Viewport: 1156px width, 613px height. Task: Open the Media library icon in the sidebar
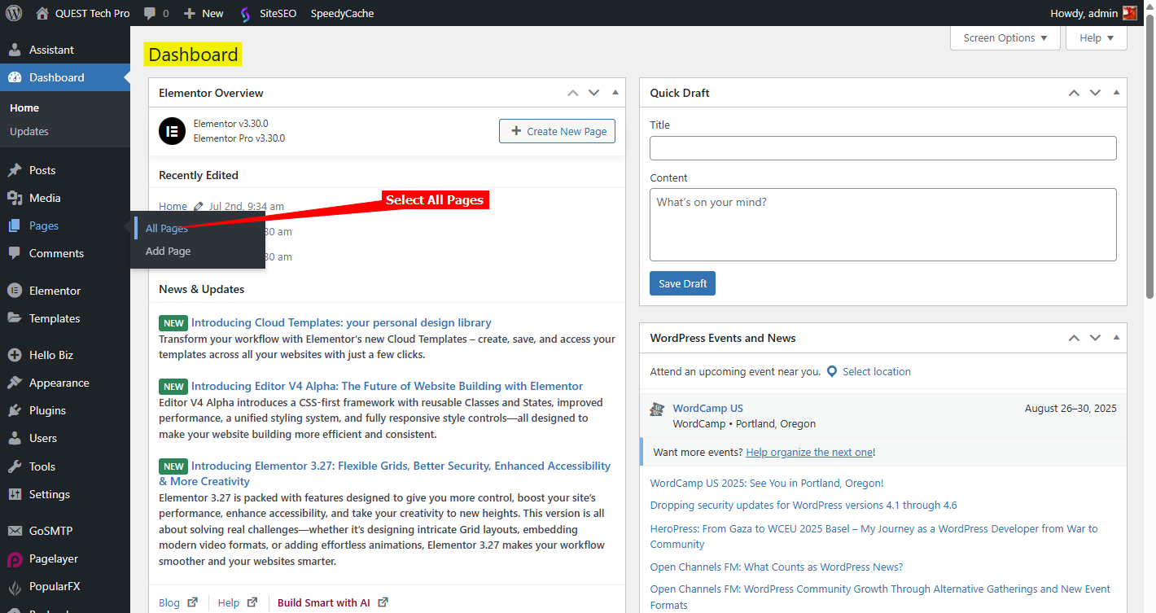(14, 198)
